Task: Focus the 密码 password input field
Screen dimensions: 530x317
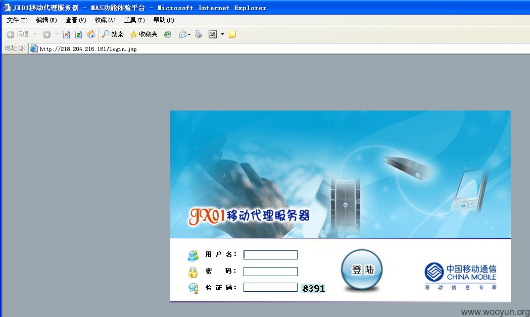Action: coord(270,272)
